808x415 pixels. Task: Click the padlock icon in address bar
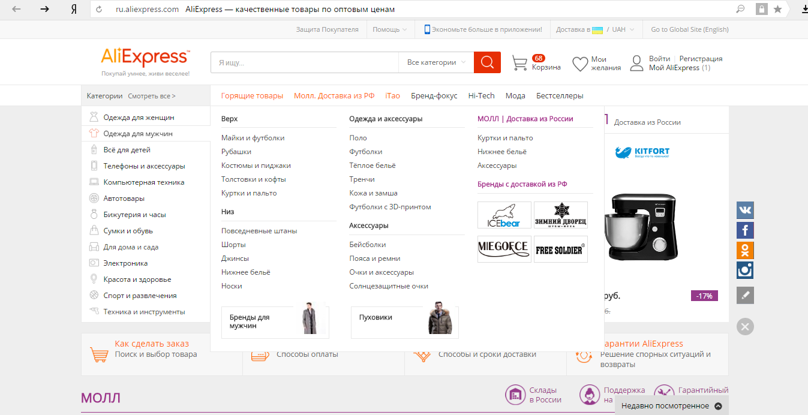click(x=762, y=9)
